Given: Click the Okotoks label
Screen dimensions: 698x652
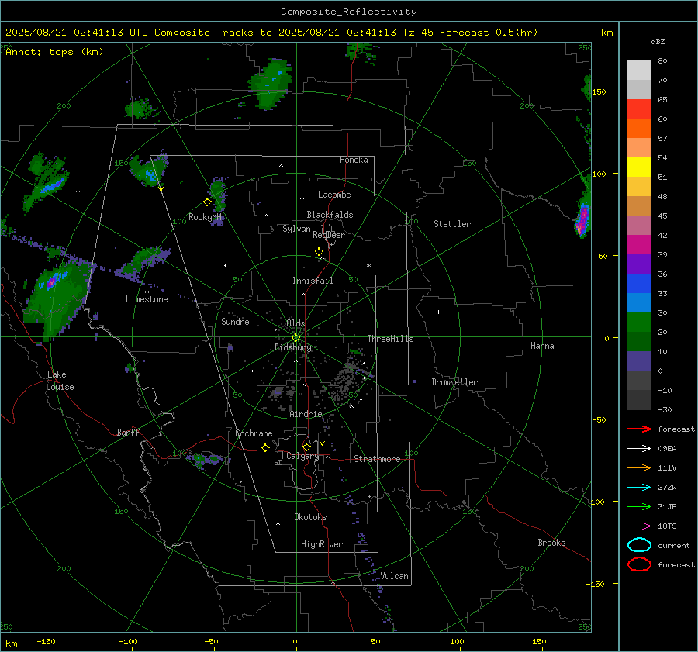Looking at the screenshot, I should (x=310, y=517).
